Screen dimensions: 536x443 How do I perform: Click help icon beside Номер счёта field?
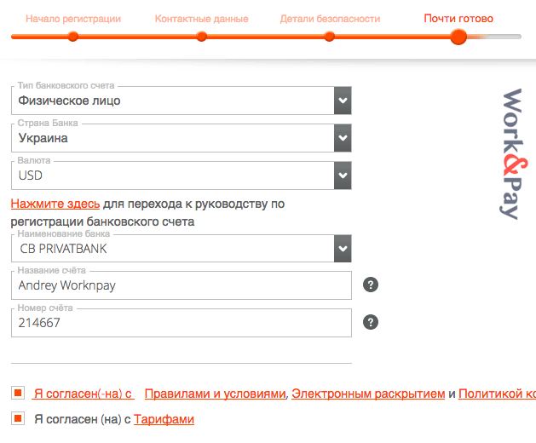pos(371,322)
